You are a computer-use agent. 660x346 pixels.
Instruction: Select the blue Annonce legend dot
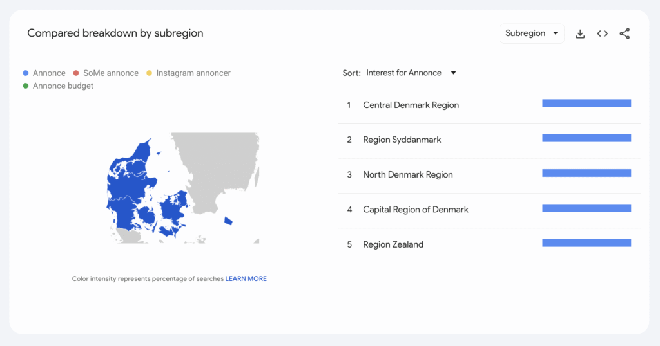pos(26,73)
